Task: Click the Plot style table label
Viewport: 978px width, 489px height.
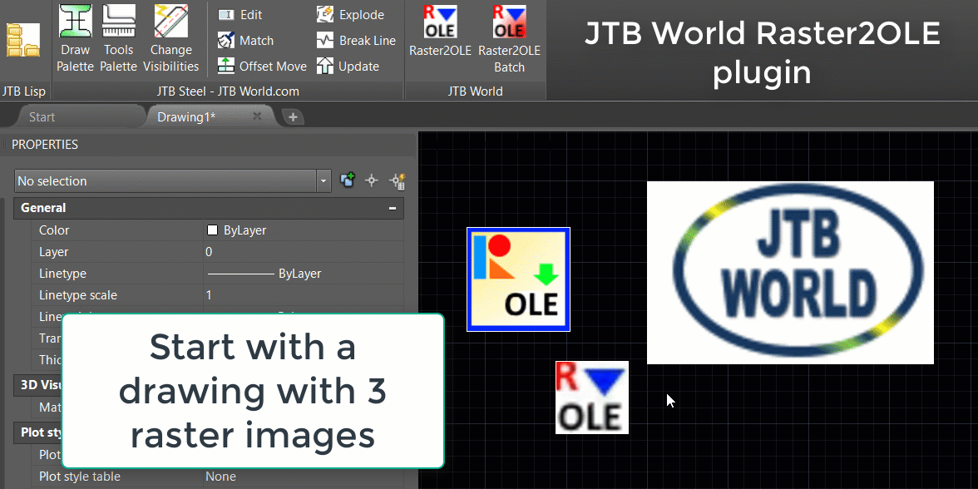Action: (80, 477)
